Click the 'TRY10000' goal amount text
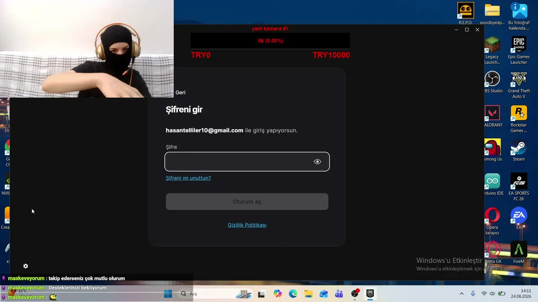This screenshot has height=302, width=538. coord(331,55)
